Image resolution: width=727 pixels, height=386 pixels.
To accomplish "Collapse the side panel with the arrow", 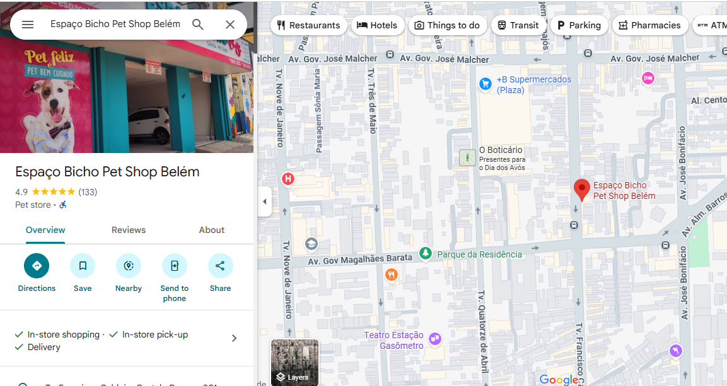I will click(x=265, y=202).
